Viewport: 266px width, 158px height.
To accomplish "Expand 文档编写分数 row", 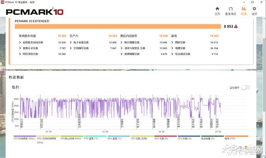I will coord(71,48).
